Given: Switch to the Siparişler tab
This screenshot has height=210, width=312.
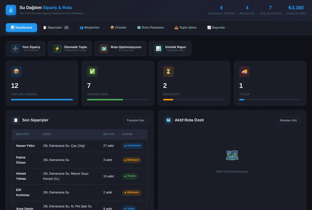Looking at the screenshot, I should (56, 27).
